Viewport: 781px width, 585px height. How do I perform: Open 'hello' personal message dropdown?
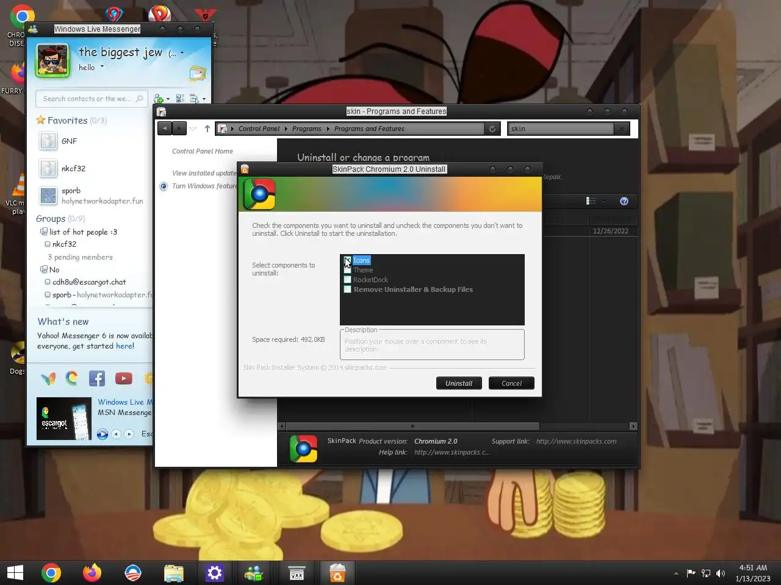pyautogui.click(x=102, y=67)
